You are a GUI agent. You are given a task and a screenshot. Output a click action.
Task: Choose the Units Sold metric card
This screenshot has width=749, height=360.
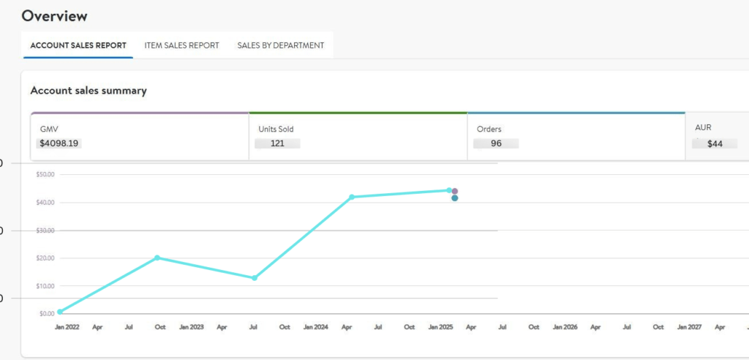pyautogui.click(x=358, y=136)
